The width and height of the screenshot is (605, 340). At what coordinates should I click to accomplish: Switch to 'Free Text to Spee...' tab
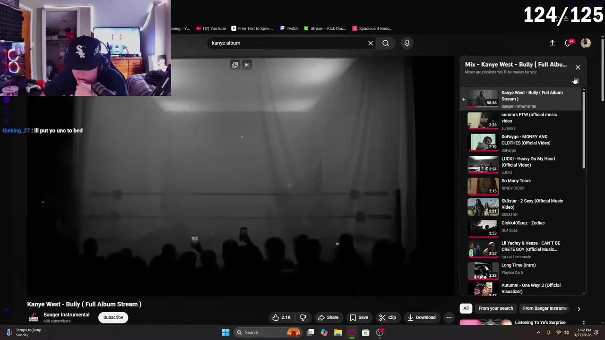coord(252,28)
